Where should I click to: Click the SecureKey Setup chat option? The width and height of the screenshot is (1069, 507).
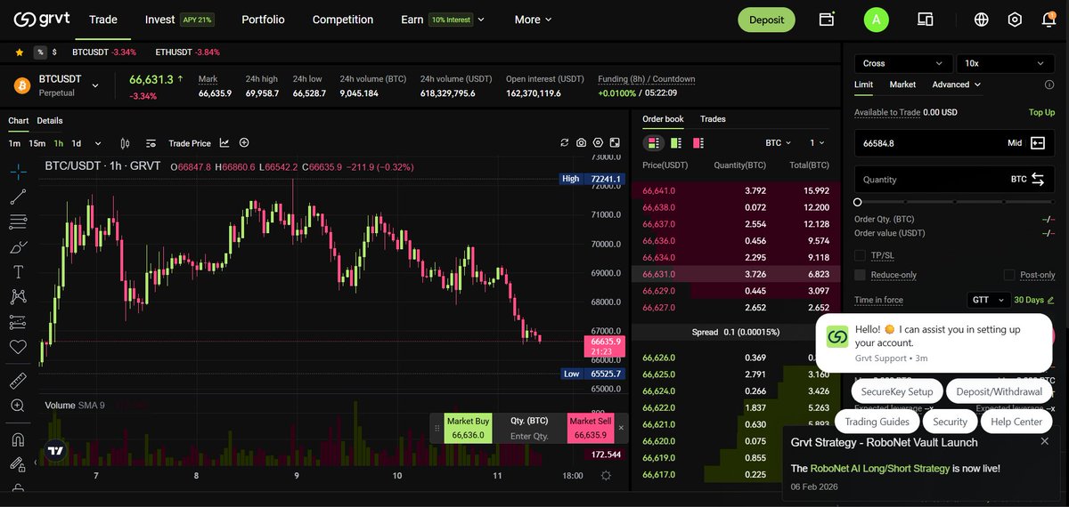tap(897, 391)
